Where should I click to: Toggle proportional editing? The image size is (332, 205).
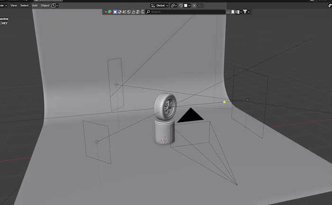pos(194,6)
